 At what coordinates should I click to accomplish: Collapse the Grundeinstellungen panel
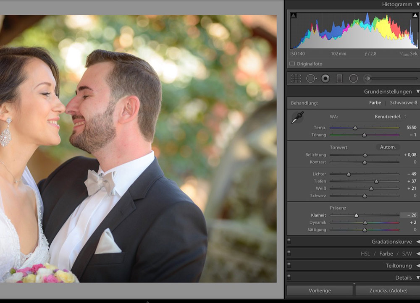point(418,91)
